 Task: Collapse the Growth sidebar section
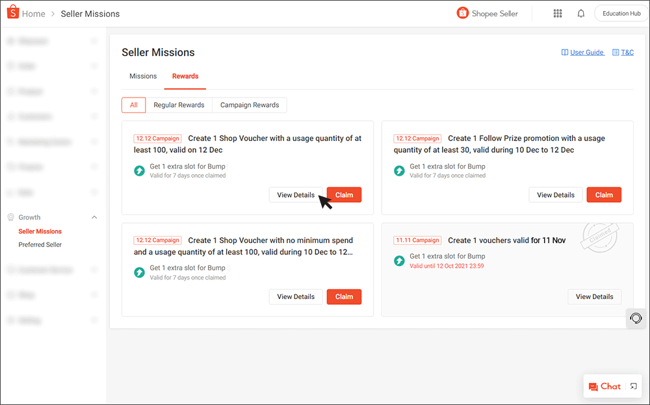tap(94, 217)
